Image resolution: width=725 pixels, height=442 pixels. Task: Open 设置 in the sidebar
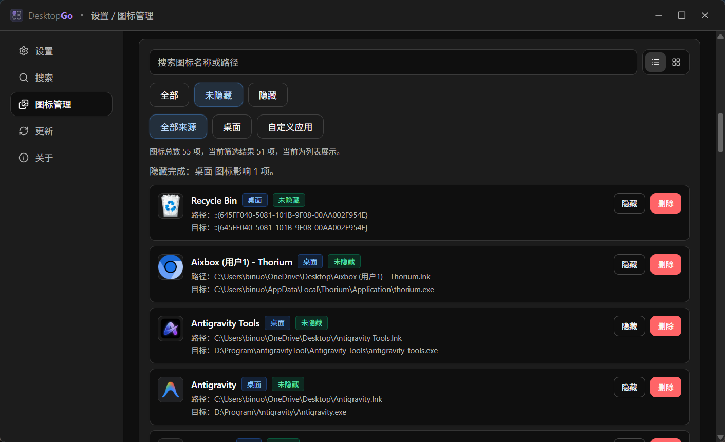pyautogui.click(x=44, y=51)
